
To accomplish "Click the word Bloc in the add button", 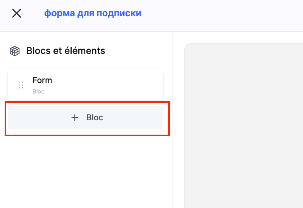I will [x=95, y=118].
